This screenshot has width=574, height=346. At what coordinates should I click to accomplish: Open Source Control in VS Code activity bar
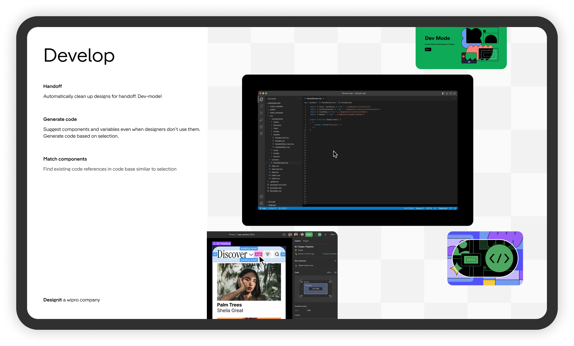(261, 113)
